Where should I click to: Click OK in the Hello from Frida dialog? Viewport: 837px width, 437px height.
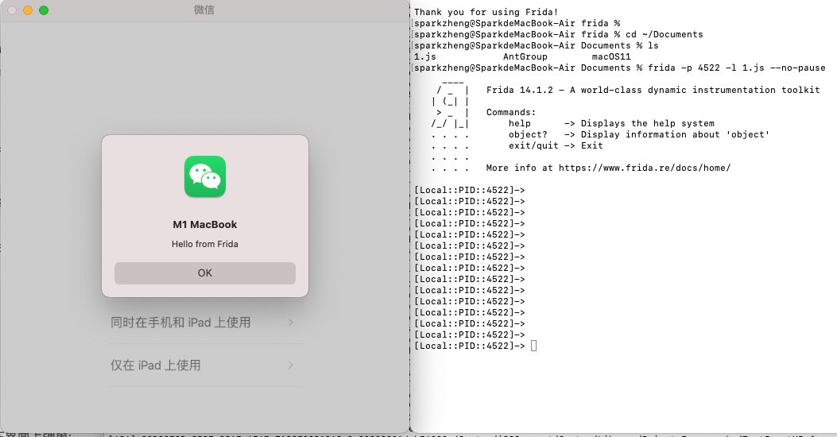coord(205,273)
